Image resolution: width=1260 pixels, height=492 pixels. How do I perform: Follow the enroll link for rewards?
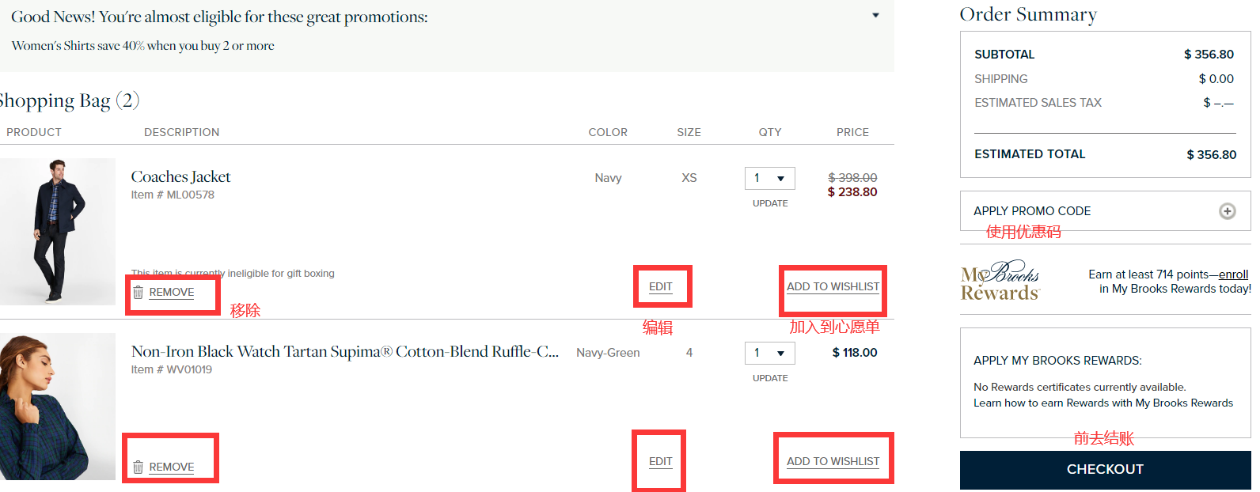pyautogui.click(x=1233, y=274)
